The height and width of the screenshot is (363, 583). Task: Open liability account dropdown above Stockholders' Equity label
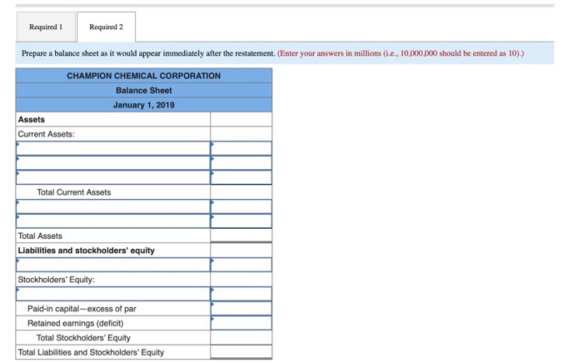pos(113,265)
